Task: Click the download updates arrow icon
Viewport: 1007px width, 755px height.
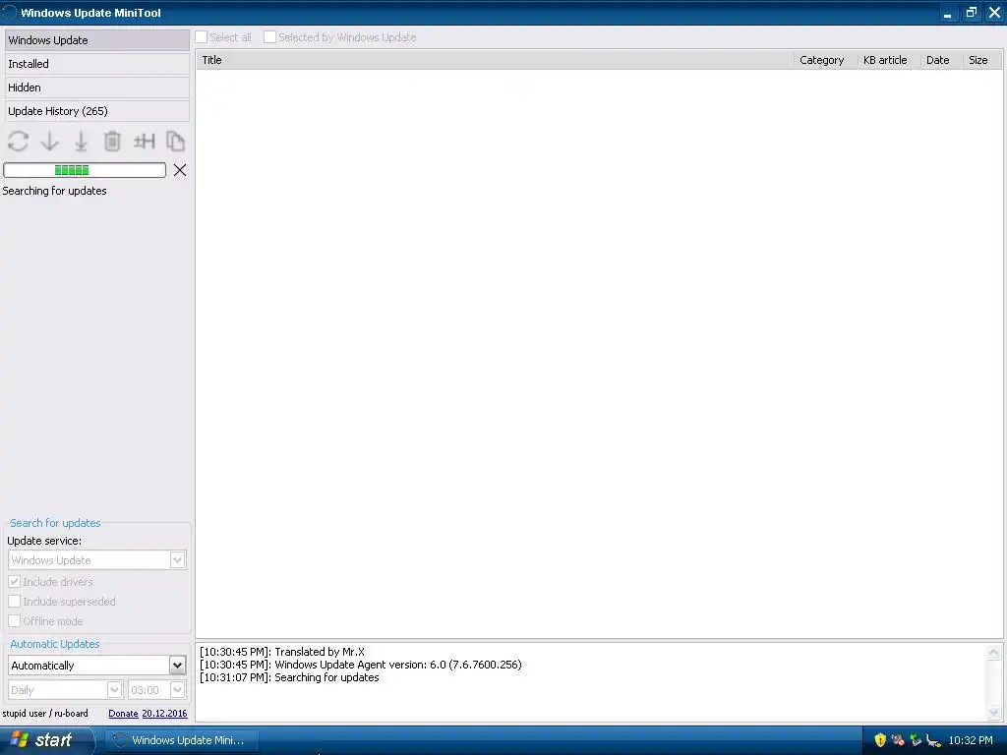Action: coord(49,142)
